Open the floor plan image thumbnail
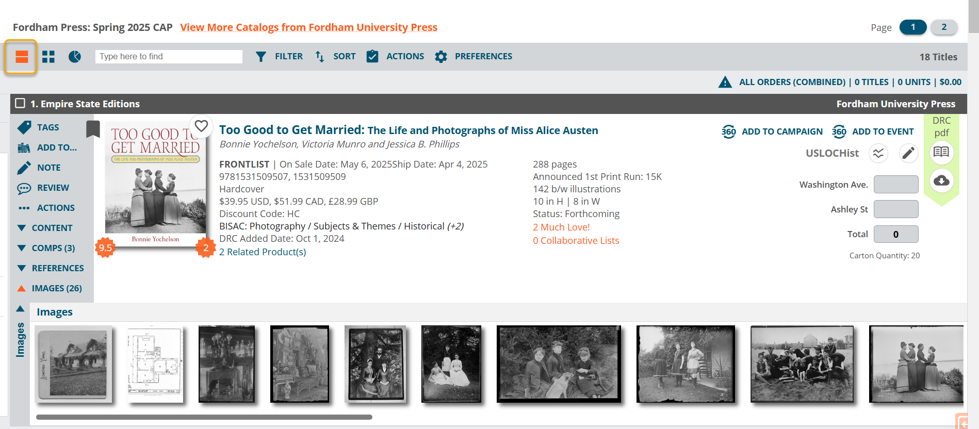Screen dimensions: 979x429 click(x=155, y=364)
